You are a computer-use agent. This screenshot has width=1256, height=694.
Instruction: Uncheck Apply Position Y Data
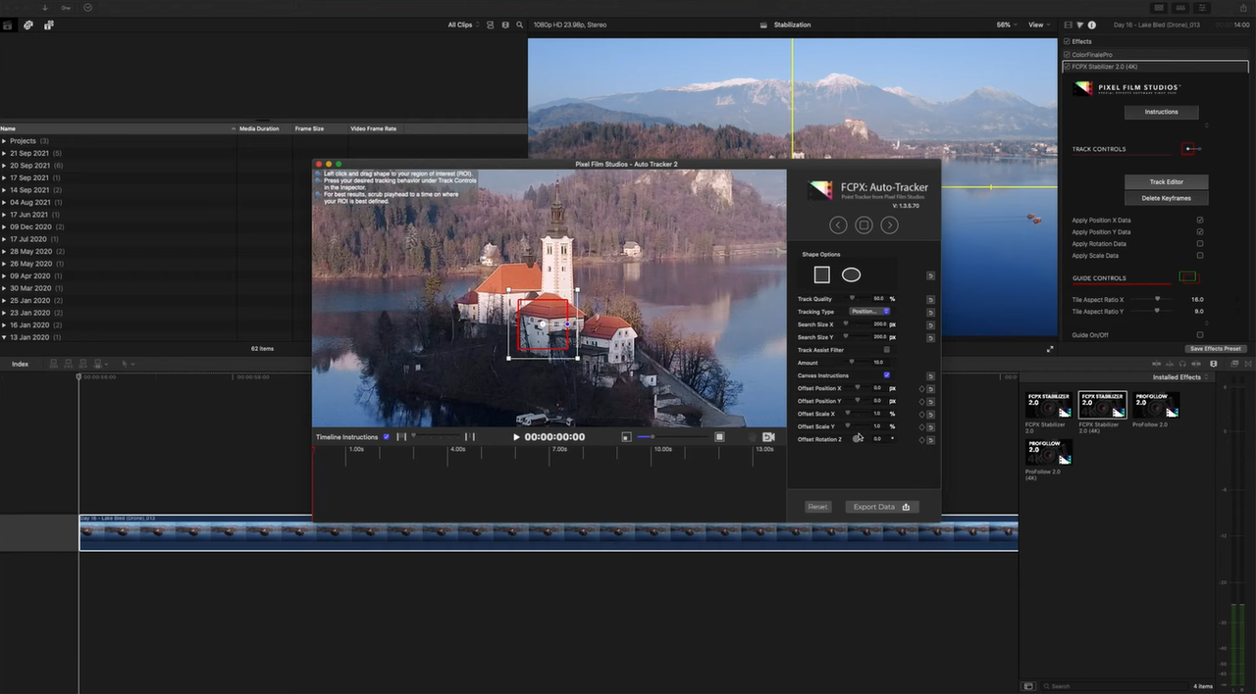tap(1200, 232)
